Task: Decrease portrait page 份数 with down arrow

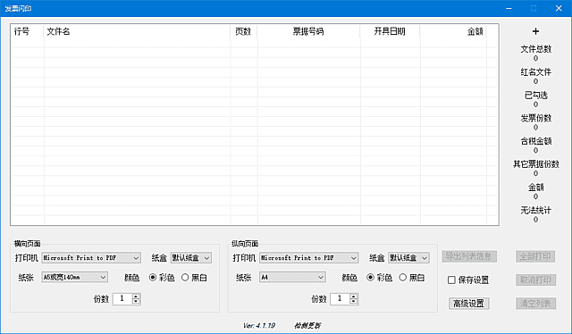Action: [x=354, y=301]
